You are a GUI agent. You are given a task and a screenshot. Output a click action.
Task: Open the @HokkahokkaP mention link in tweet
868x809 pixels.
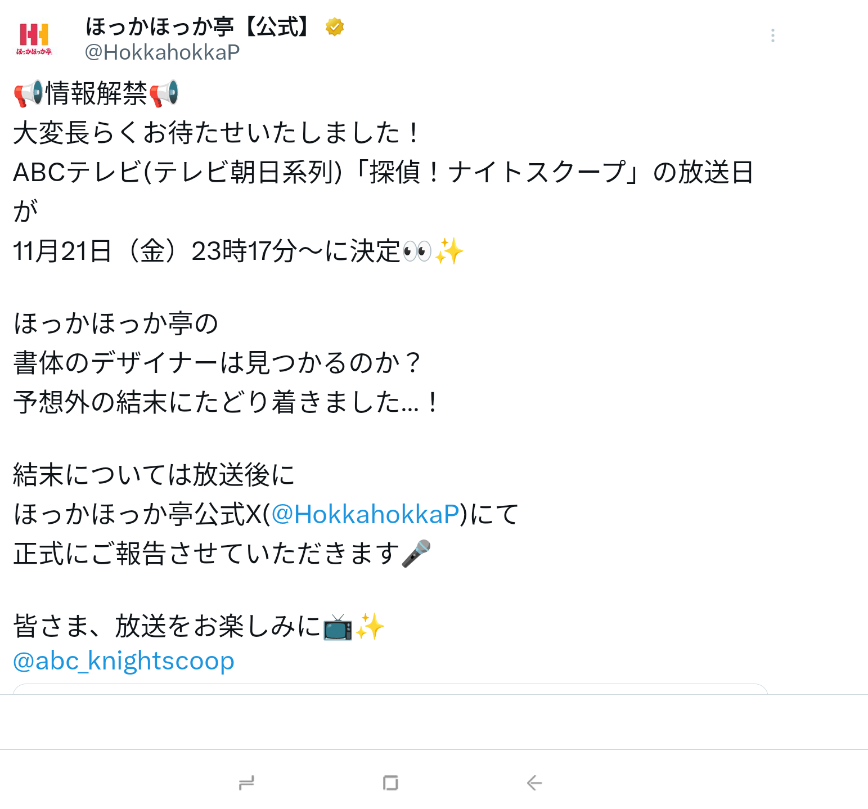coord(365,514)
